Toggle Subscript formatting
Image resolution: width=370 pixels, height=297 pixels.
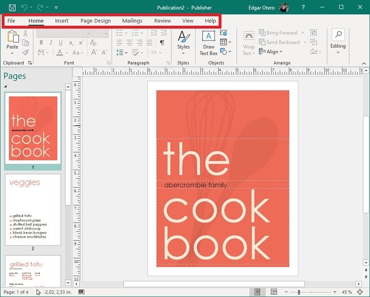71,43
